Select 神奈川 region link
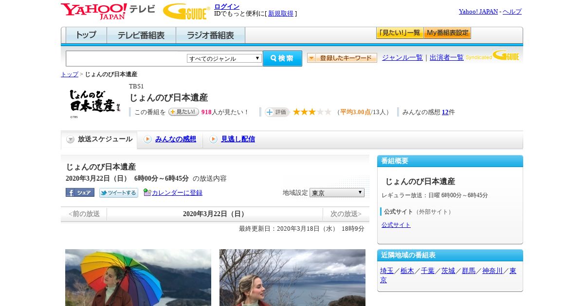 492,271
